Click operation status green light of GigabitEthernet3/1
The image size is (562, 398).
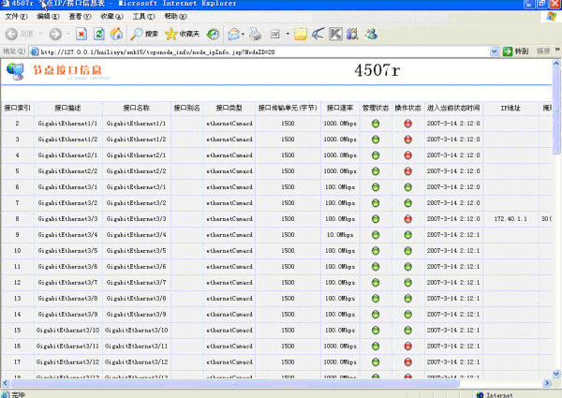407,187
